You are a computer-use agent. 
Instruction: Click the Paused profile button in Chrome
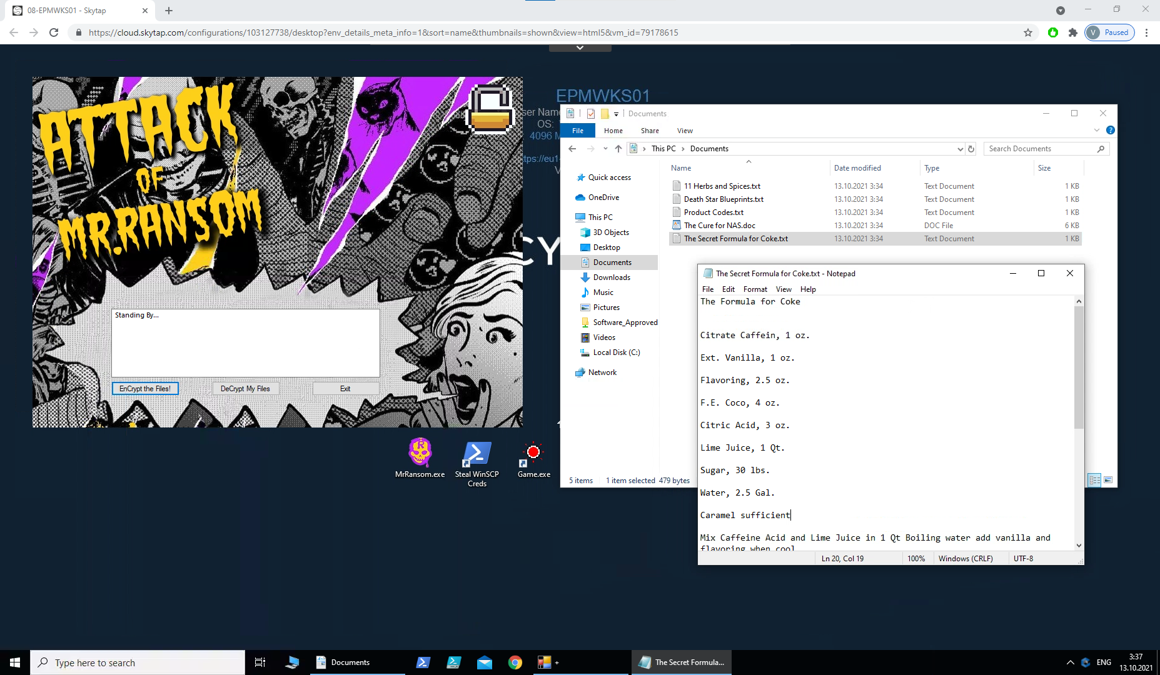1109,32
